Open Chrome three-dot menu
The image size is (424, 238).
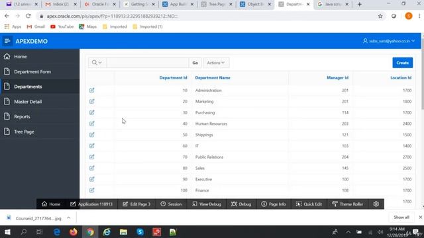tap(419, 16)
